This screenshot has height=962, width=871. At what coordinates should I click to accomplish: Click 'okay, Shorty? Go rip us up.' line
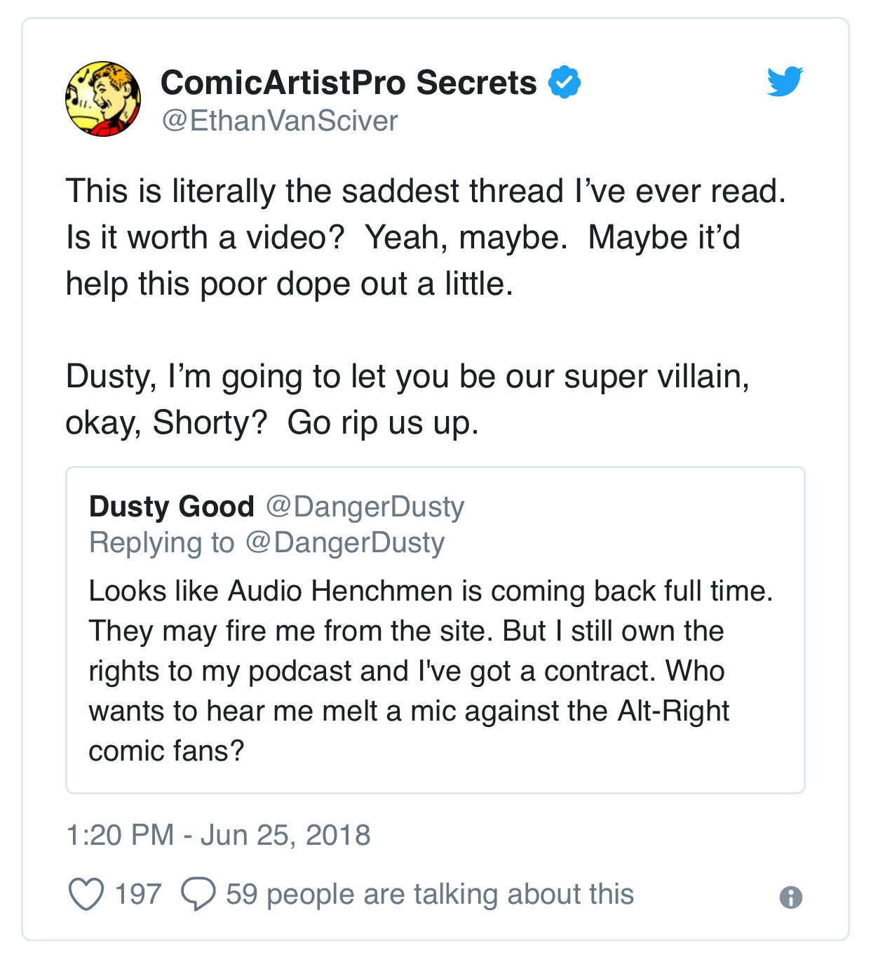click(272, 423)
